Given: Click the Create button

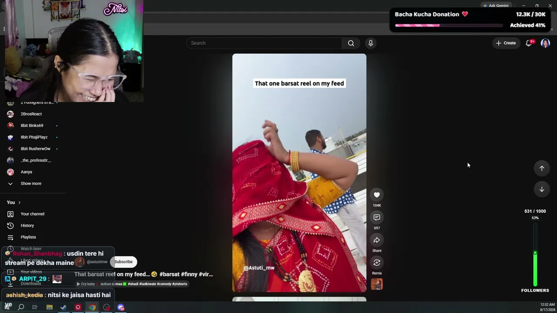Looking at the screenshot, I should click(506, 43).
